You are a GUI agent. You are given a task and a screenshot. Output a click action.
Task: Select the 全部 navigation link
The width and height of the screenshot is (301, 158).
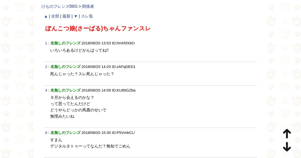click(55, 16)
